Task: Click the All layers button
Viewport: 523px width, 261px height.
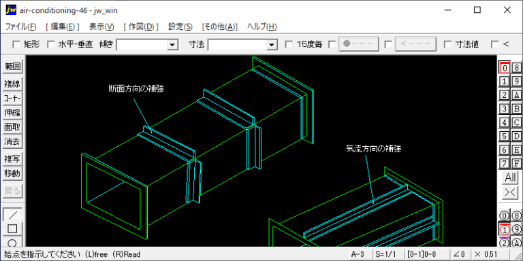Action: (x=510, y=178)
